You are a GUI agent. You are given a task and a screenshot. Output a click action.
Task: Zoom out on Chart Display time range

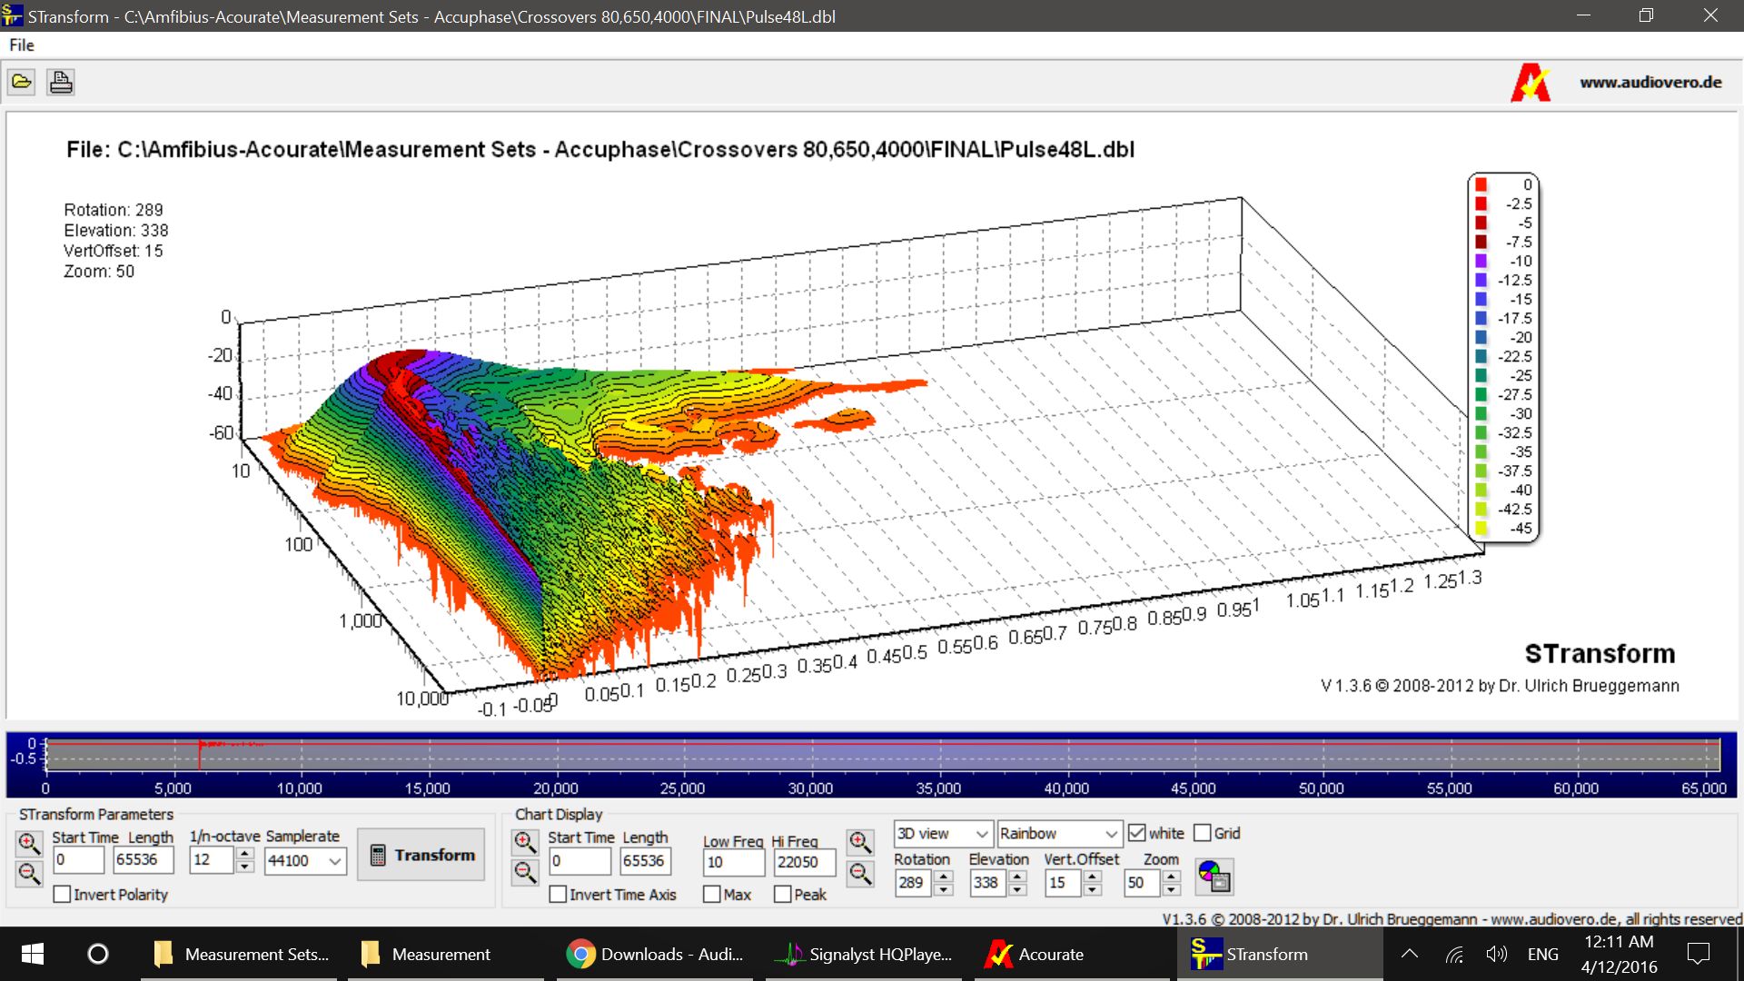(x=525, y=873)
